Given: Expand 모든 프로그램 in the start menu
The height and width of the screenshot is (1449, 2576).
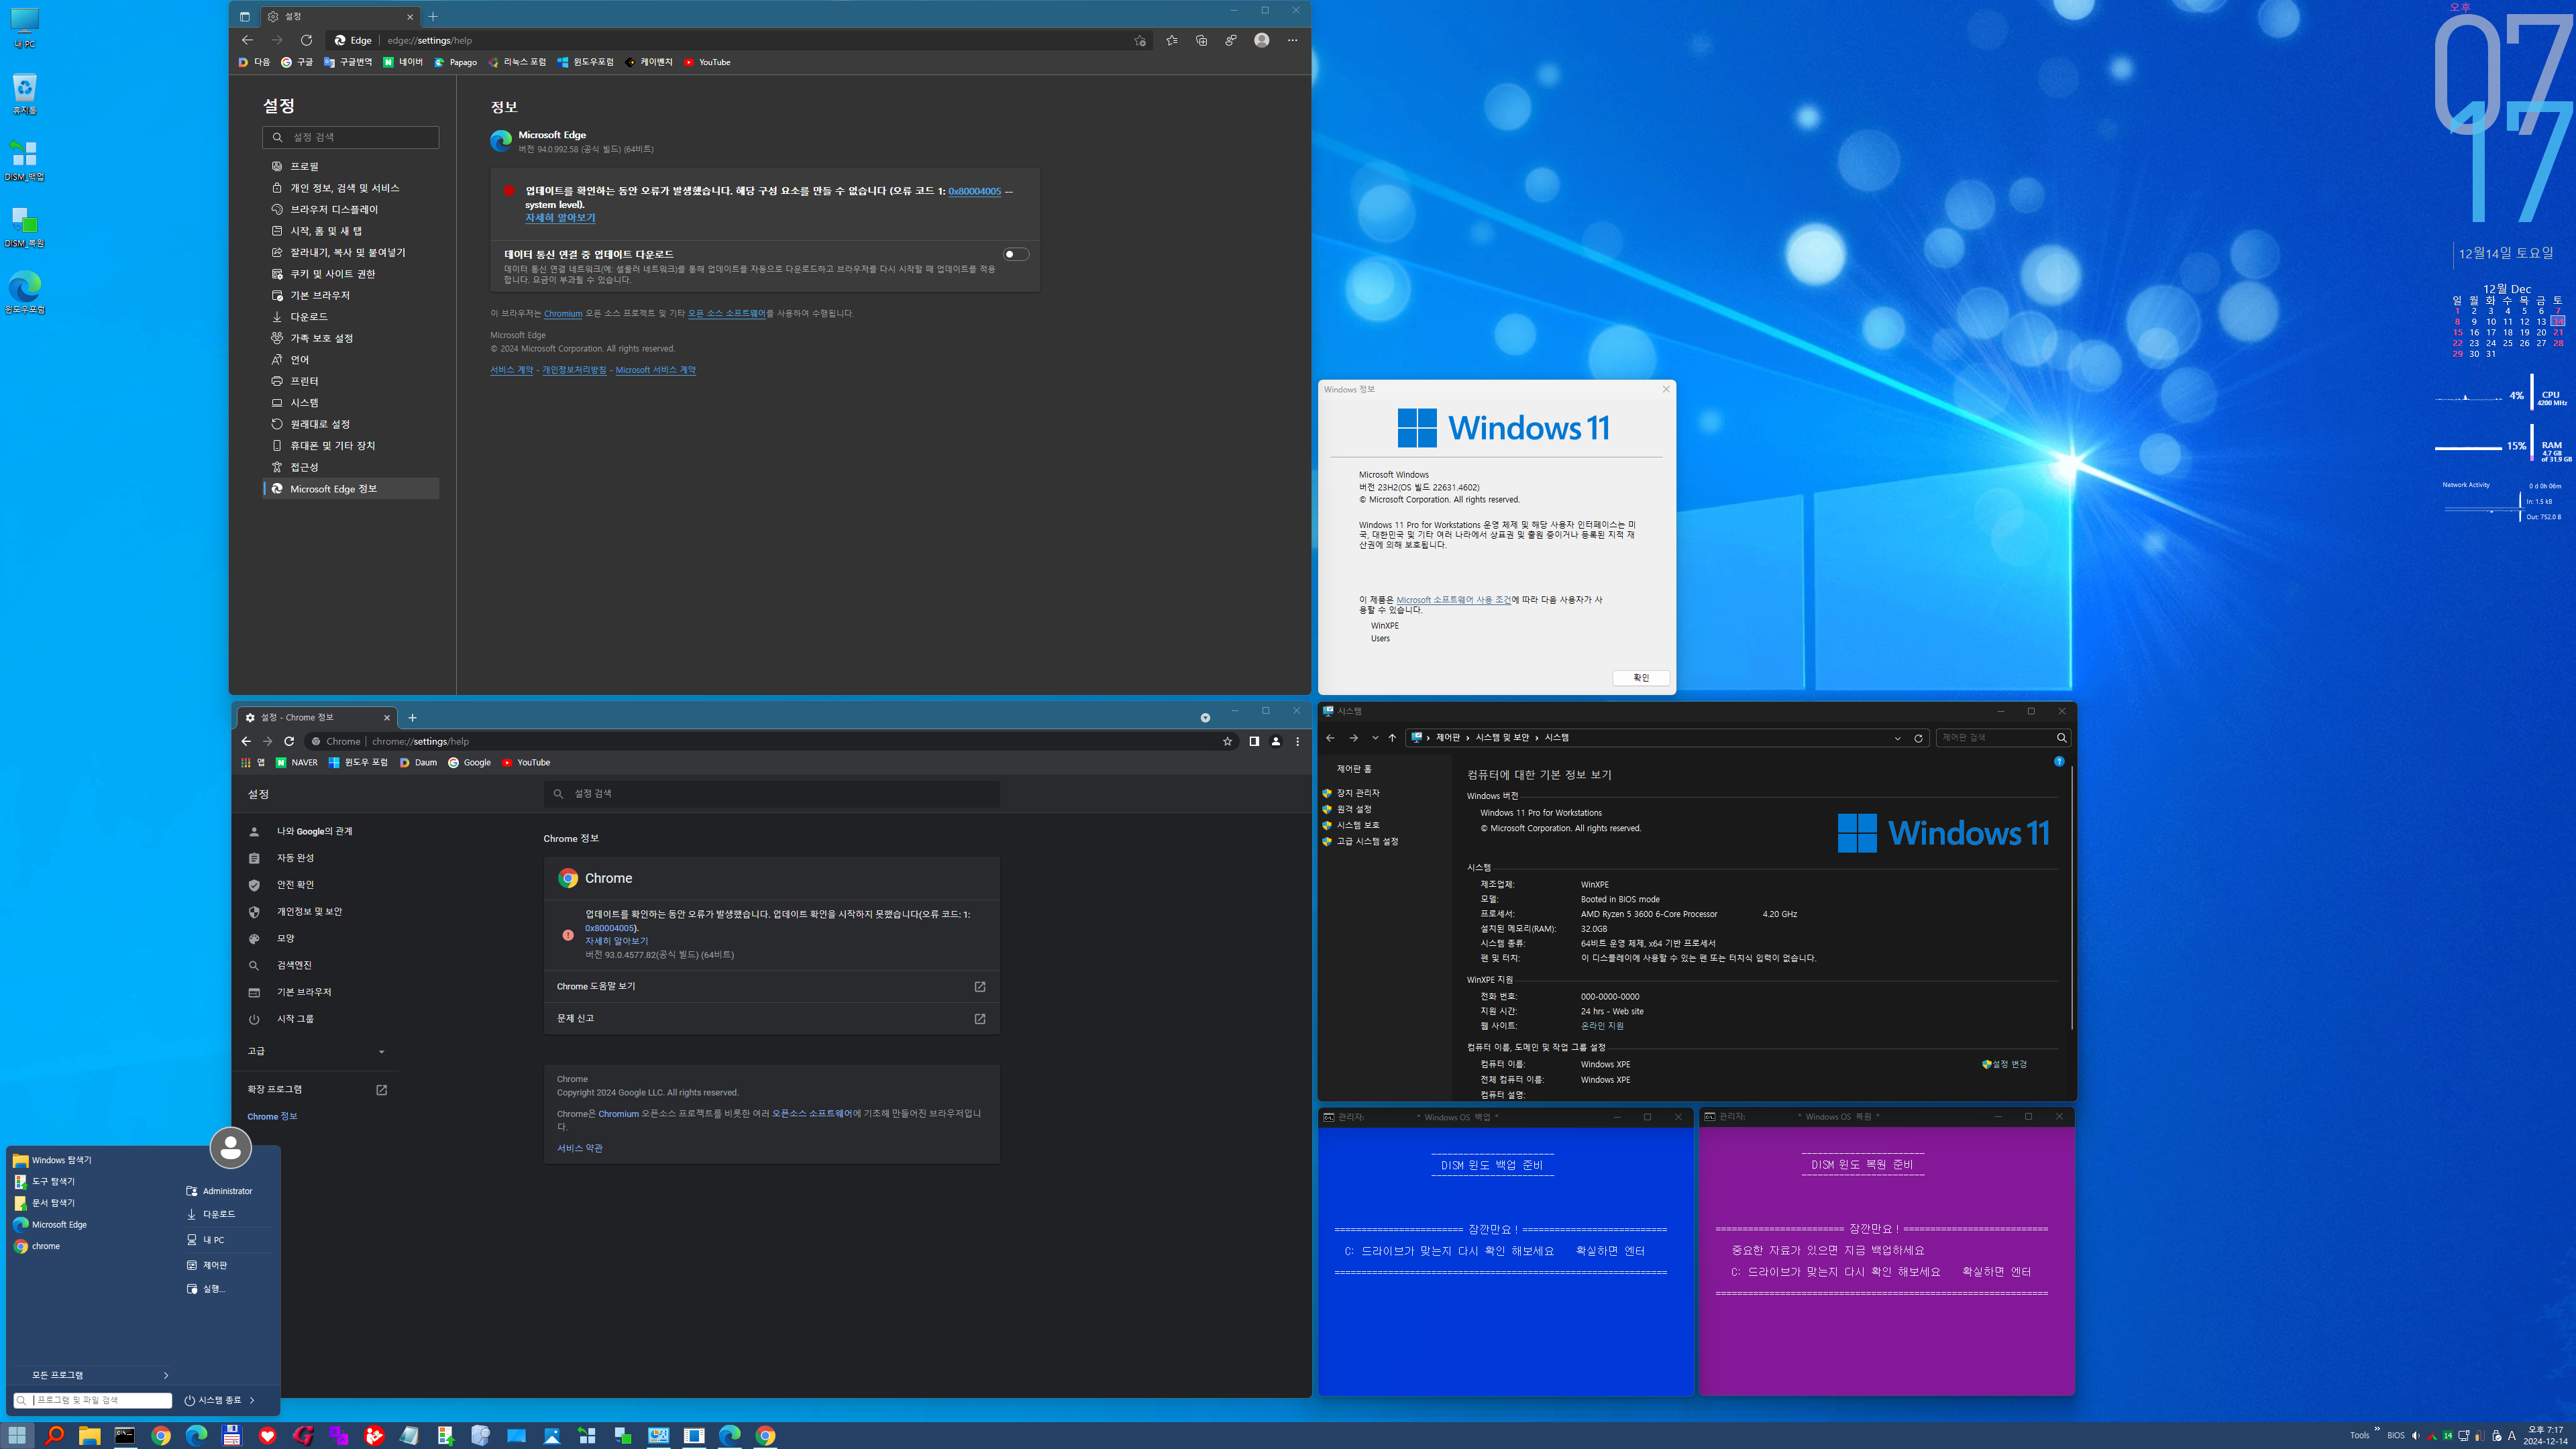Looking at the screenshot, I should click(x=92, y=1375).
